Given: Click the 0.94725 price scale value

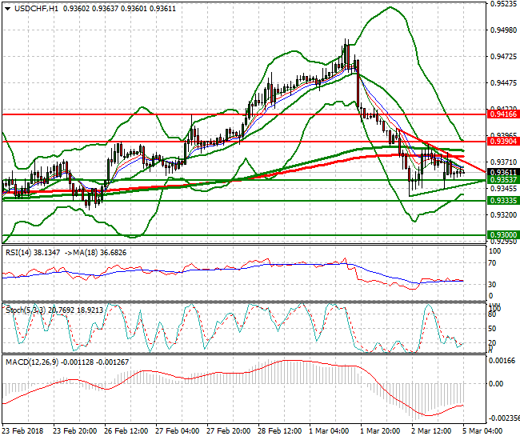Looking at the screenshot, I should tap(503, 57).
